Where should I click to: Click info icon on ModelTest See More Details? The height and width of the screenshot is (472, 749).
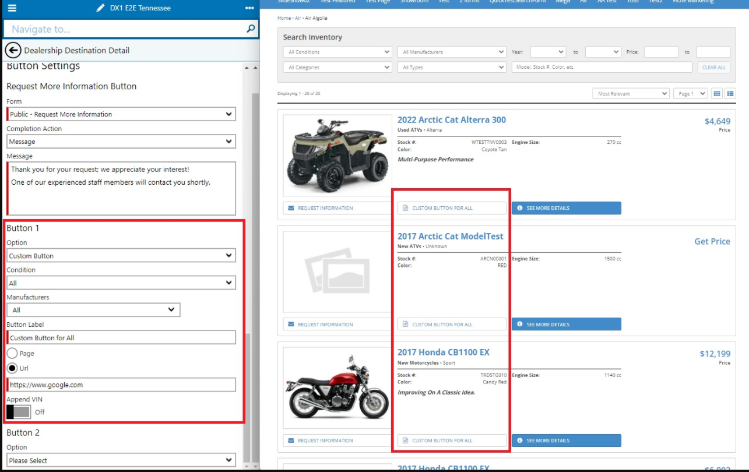click(520, 325)
